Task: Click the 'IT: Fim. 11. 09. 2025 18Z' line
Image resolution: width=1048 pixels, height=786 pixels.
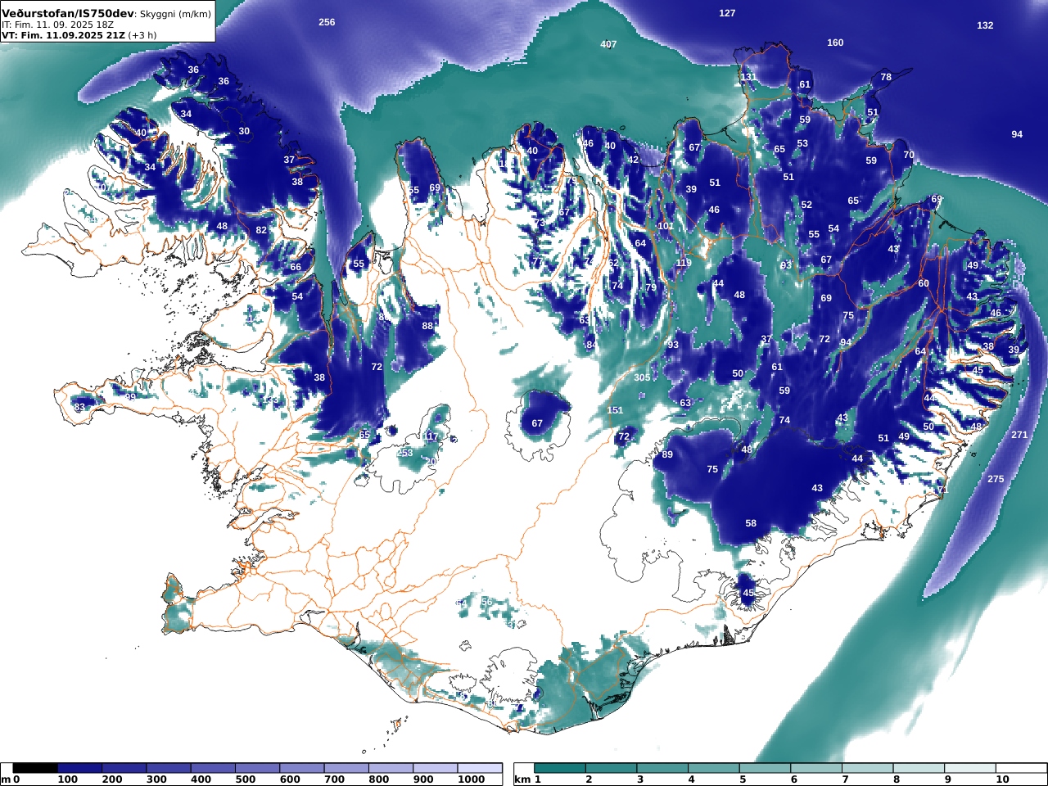Action: (57, 25)
